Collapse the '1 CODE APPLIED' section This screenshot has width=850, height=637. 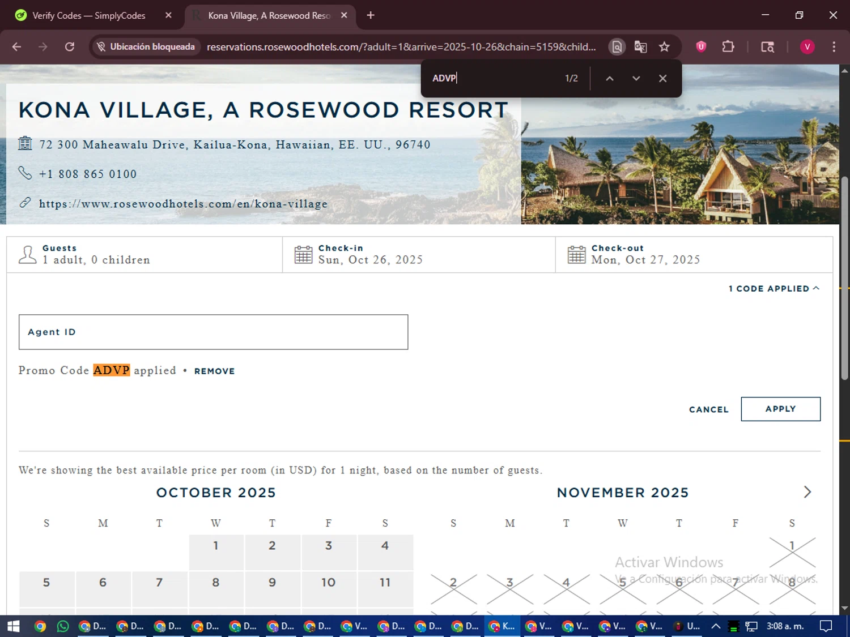click(774, 289)
